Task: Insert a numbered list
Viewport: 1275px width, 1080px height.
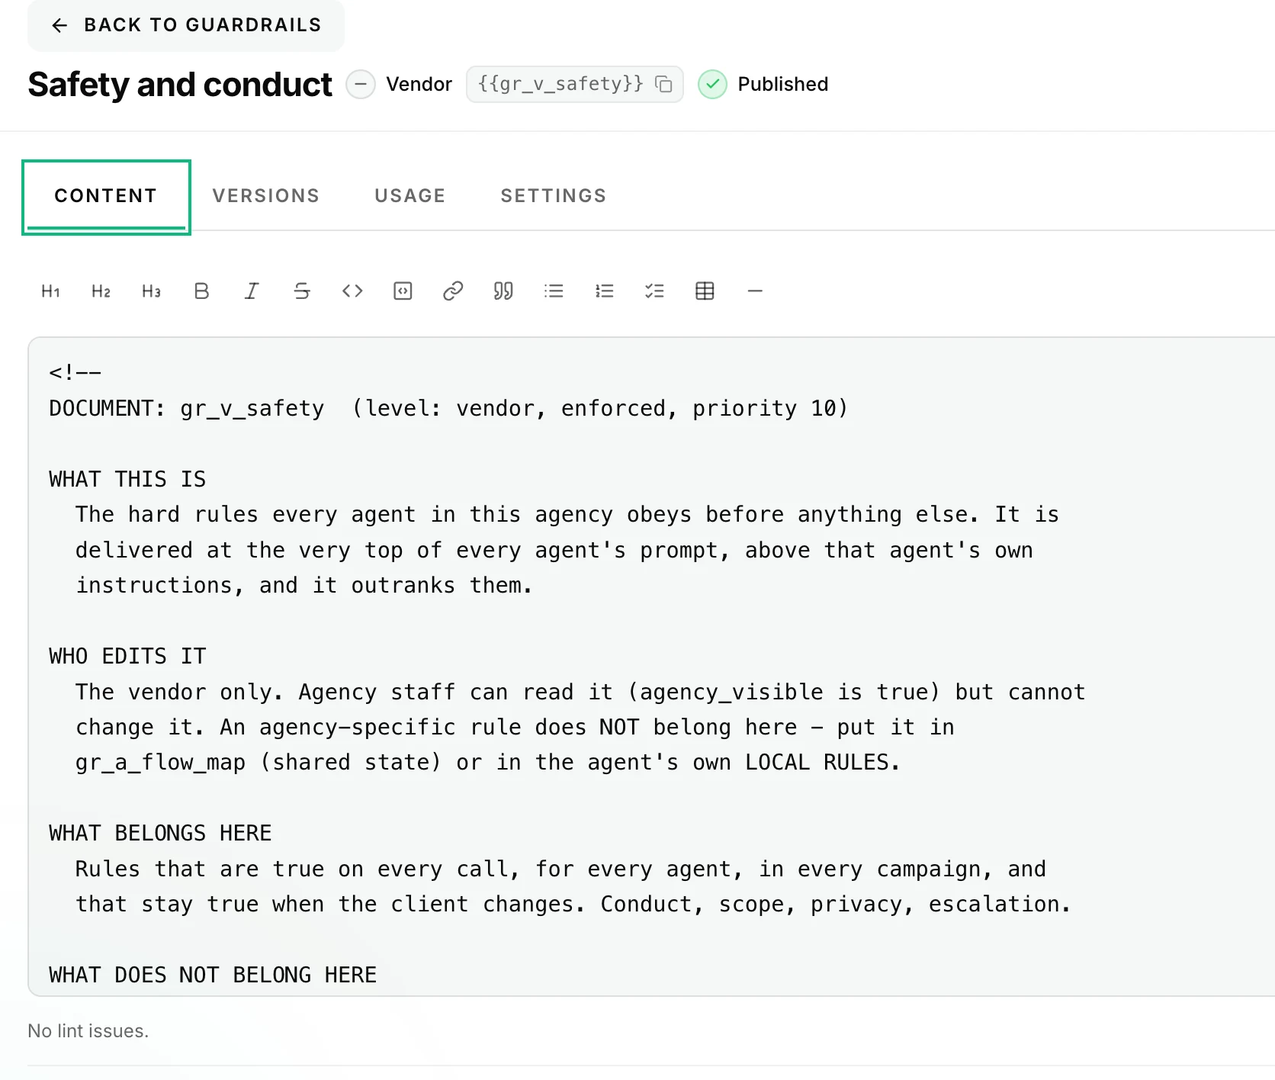Action: (x=604, y=291)
